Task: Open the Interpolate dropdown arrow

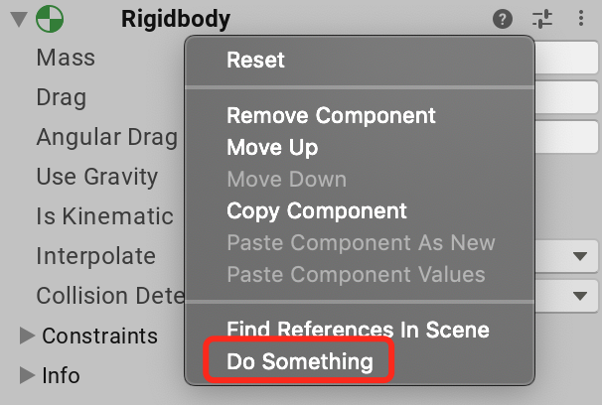Action: pyautogui.click(x=580, y=256)
